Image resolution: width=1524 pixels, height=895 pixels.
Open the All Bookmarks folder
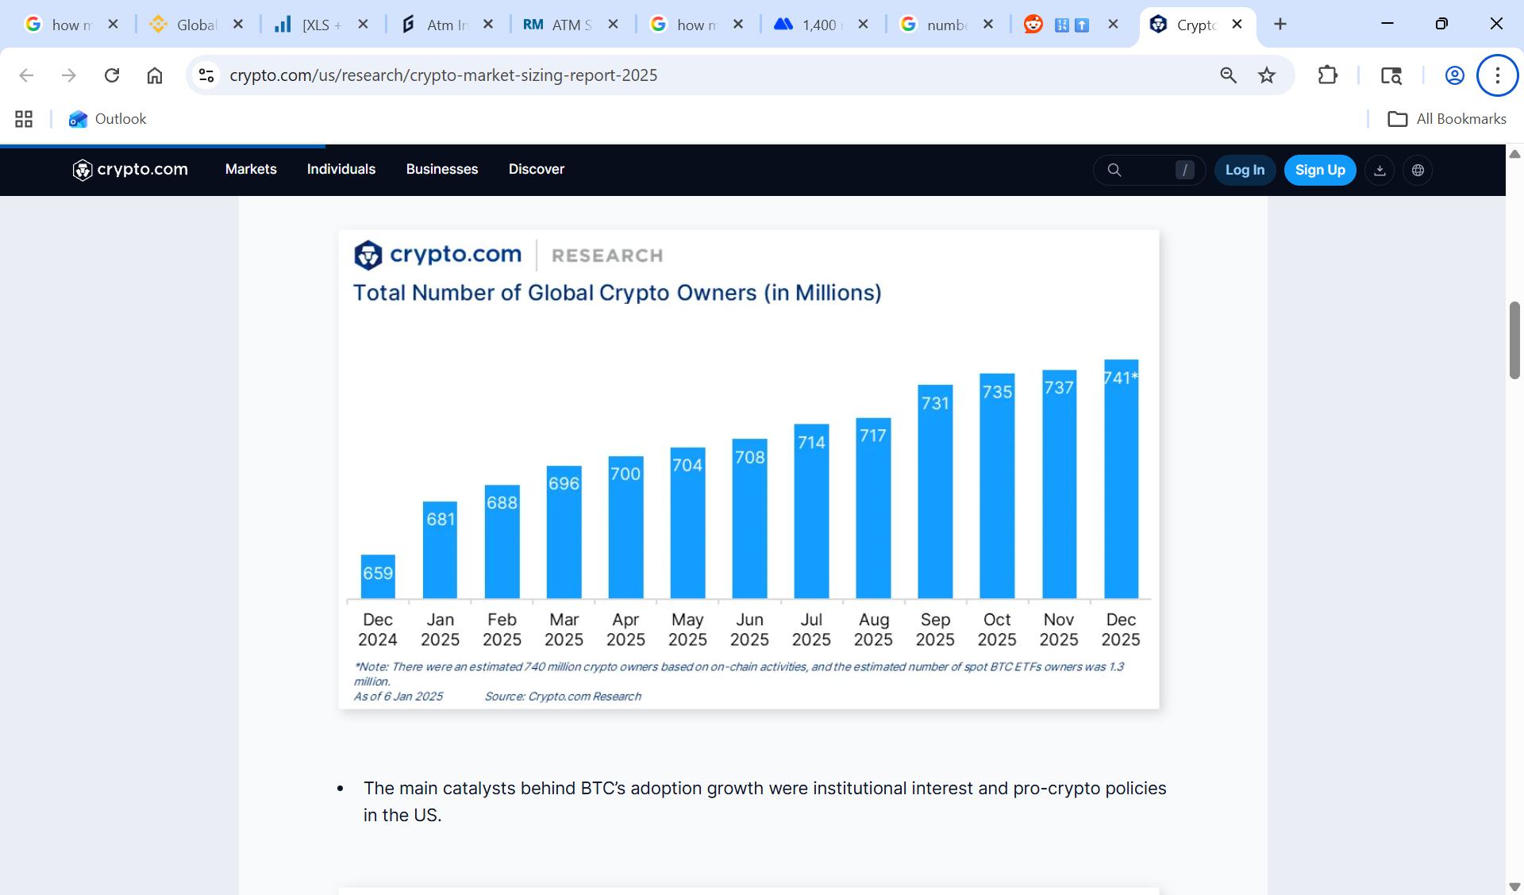(1446, 119)
